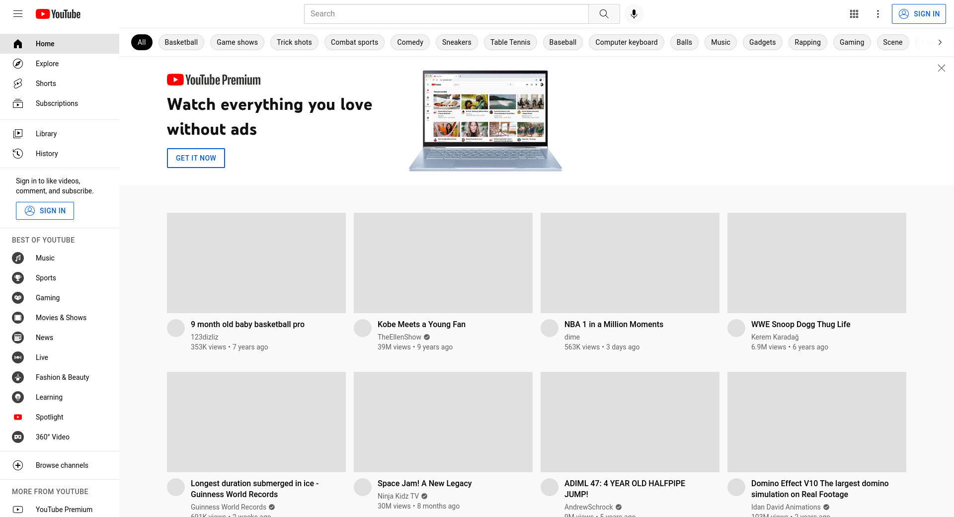
Task: Select the Combat sports chip
Action: point(354,42)
